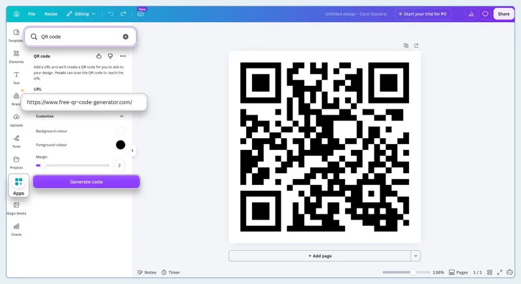
Task: Go to Canva home icon
Action: [x=16, y=14]
